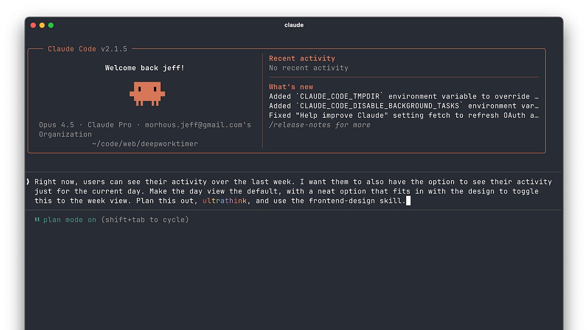Click the 'Opus 4.5 · Claude Pro' account line
This screenshot has height=330, width=588.
(145, 125)
